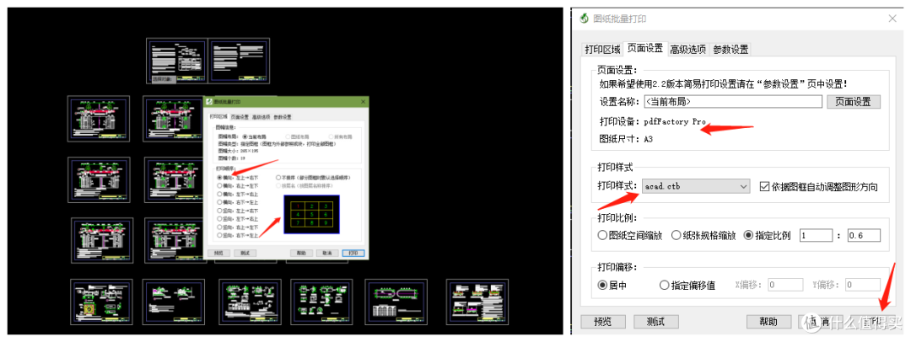This screenshot has width=911, height=342.
Task: Click 预览 button in right dialog
Action: [x=603, y=322]
